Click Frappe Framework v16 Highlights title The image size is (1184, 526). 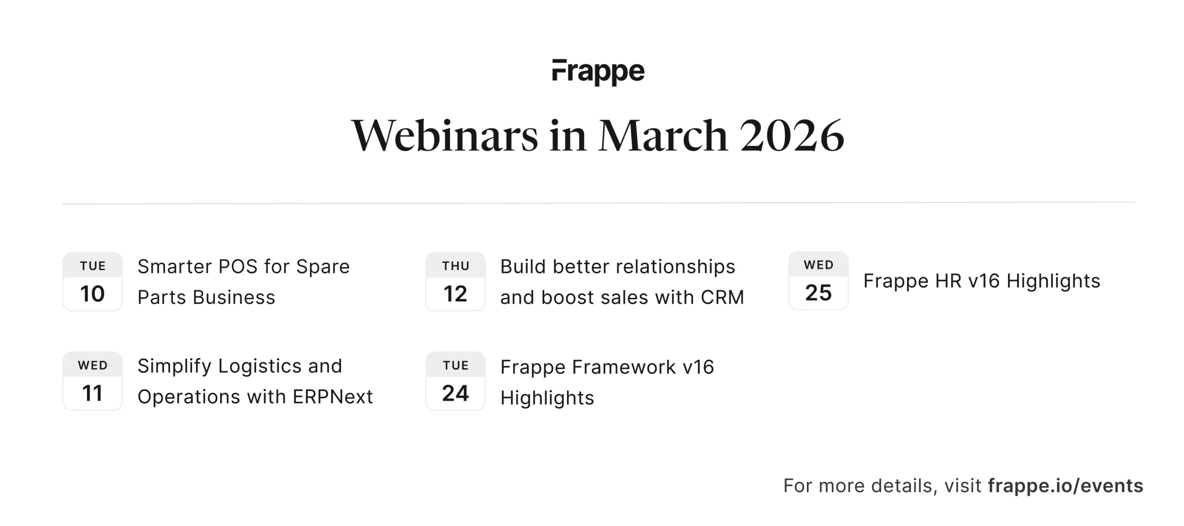tap(607, 382)
